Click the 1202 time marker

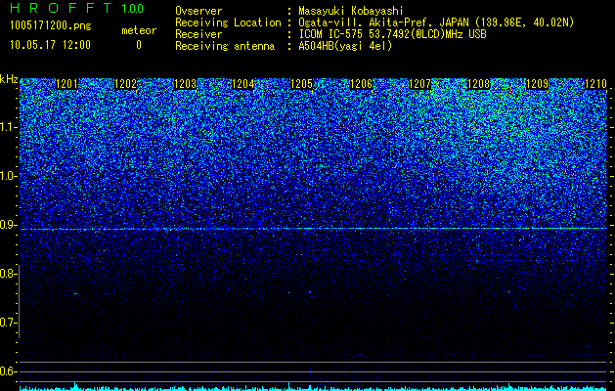tap(125, 84)
